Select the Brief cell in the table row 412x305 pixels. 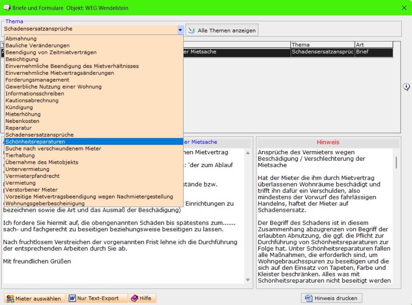click(374, 52)
